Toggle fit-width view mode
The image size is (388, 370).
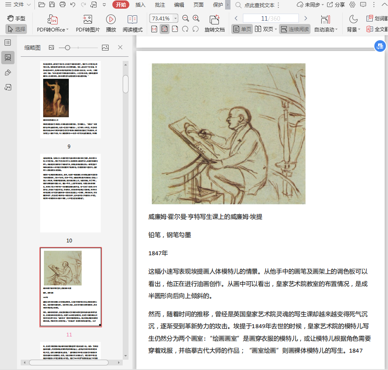(175, 29)
